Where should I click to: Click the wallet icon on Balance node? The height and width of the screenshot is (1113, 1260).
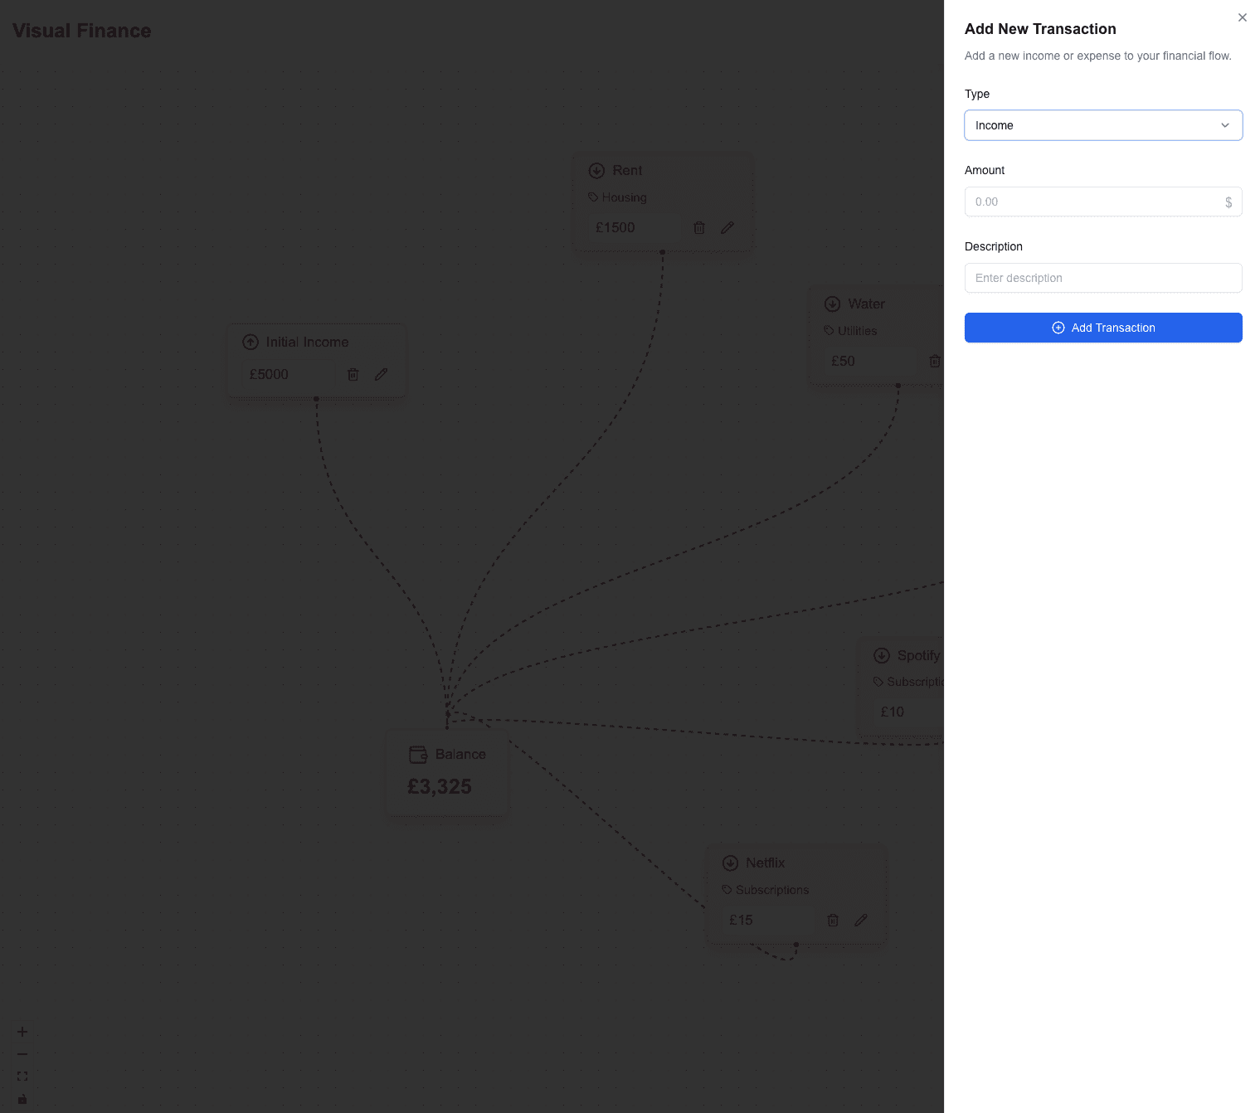[x=417, y=754]
